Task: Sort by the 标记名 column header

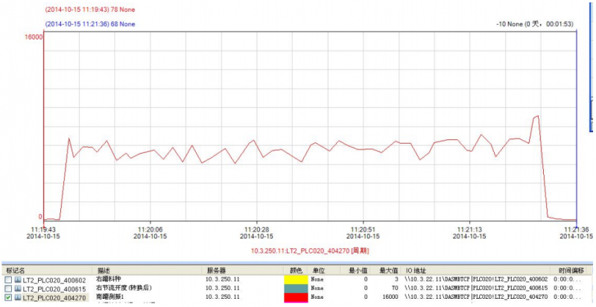Action: (16, 270)
